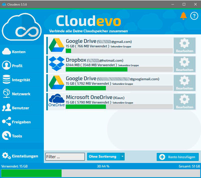Maximize the Cloudevo window
201x178 pixels.
[x=184, y=4]
